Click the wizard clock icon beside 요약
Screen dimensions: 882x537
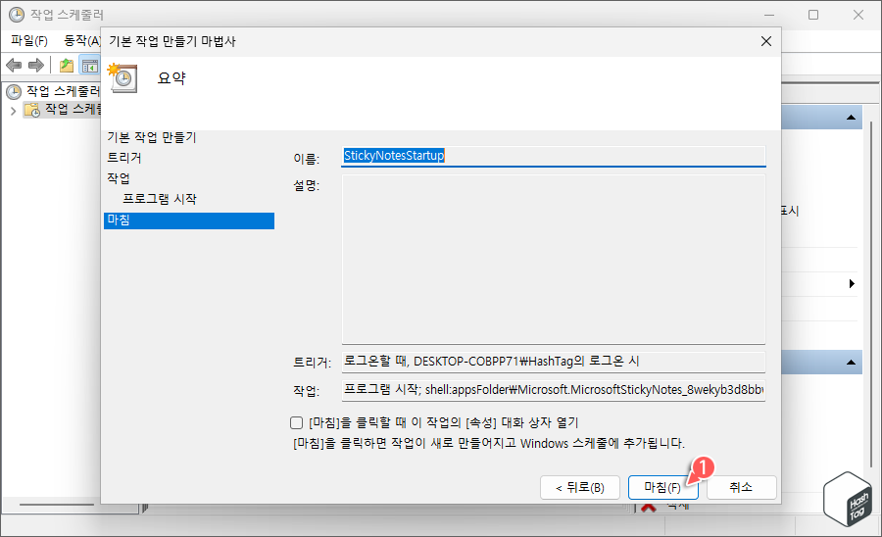[122, 77]
